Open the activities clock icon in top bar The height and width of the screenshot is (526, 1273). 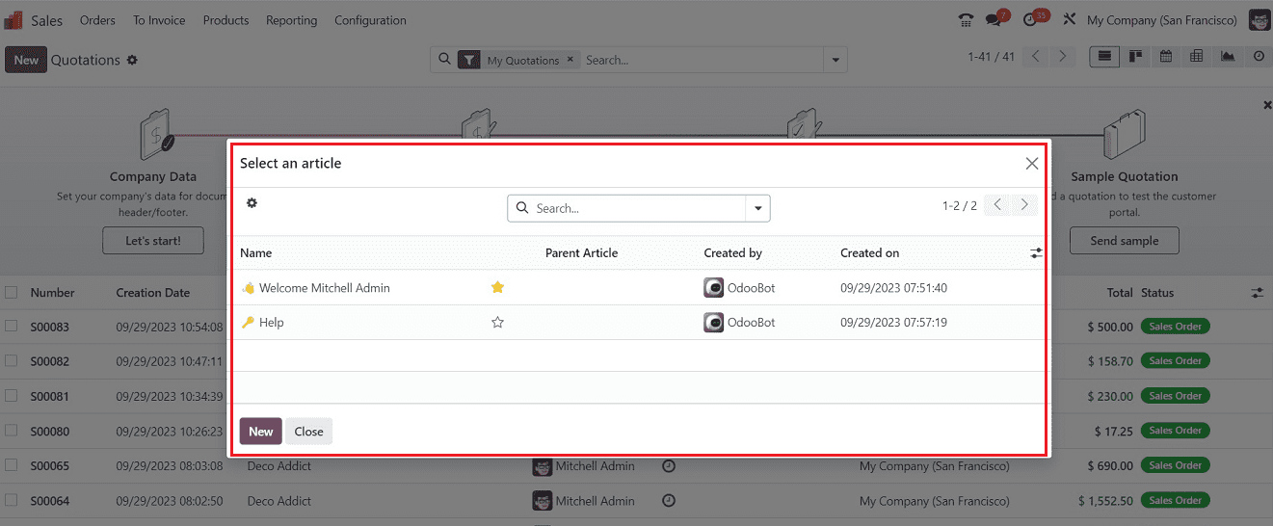click(1032, 20)
